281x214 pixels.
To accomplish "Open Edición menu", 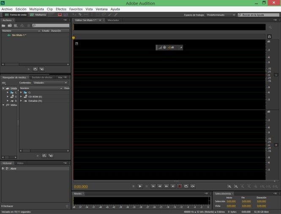I will 21,9.
